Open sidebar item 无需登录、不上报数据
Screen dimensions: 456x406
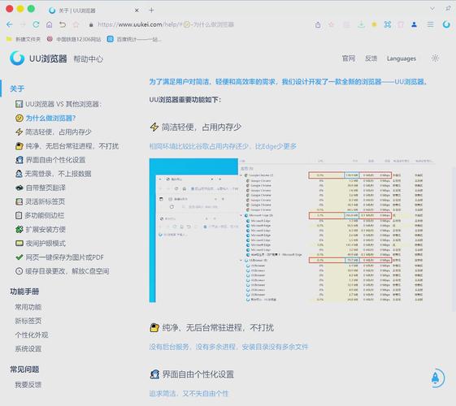pos(53,174)
